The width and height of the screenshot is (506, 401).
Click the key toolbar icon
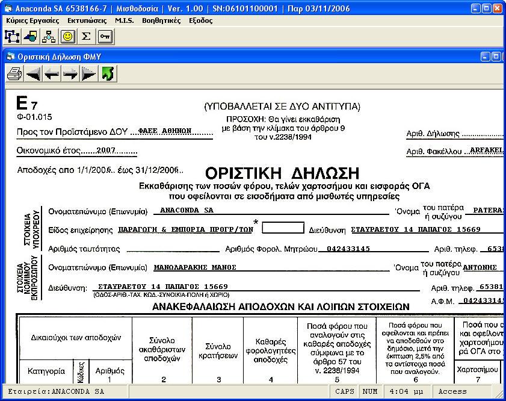pyautogui.click(x=105, y=36)
